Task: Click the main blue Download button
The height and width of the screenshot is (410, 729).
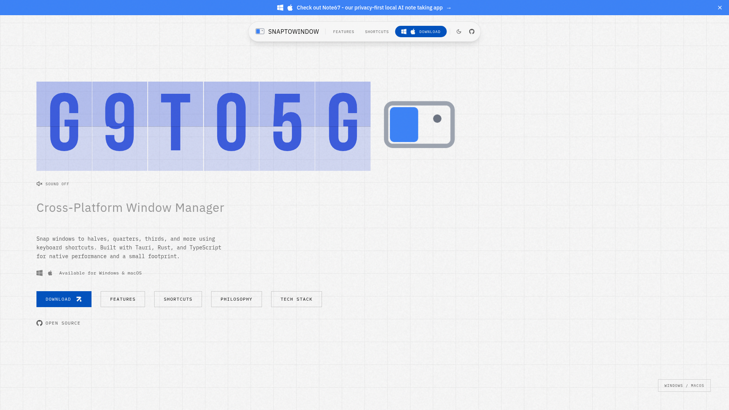Action: 64,299
